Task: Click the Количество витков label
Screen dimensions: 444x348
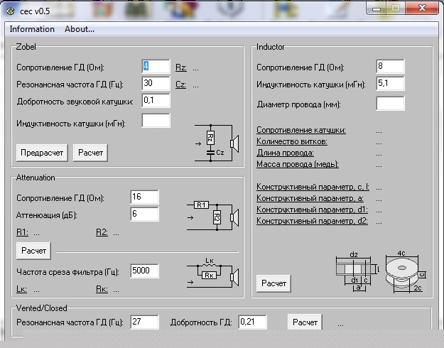Action: (292, 141)
